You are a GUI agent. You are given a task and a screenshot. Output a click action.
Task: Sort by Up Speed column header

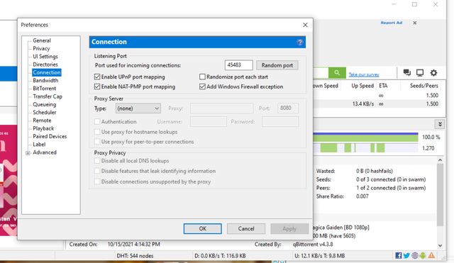(362, 86)
